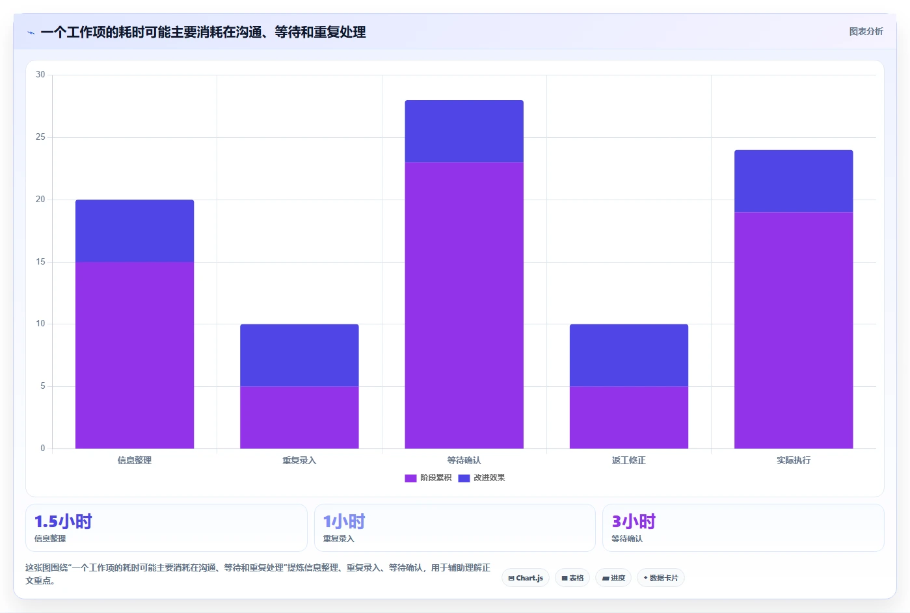Click the blue bar segment for 重复录入
910x613 pixels.
(x=299, y=355)
